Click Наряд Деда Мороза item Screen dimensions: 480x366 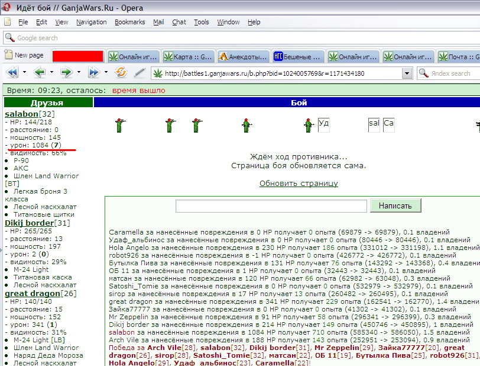tap(48, 355)
